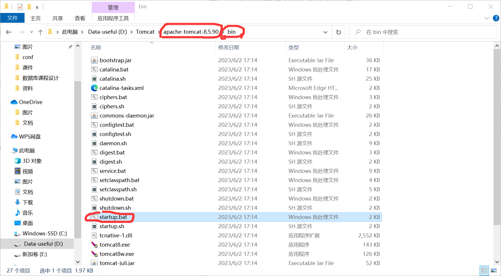Click the New Folder quick access icon
The height and width of the screenshot is (276, 501).
29,7
